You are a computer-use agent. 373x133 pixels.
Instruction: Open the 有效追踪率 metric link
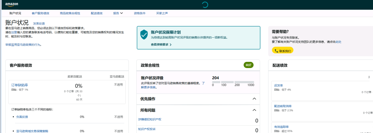[x=281, y=127]
